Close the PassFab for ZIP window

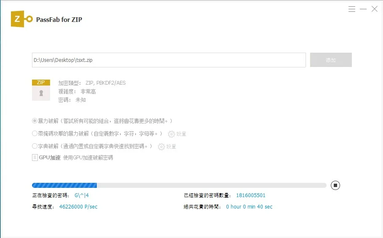[375, 9]
